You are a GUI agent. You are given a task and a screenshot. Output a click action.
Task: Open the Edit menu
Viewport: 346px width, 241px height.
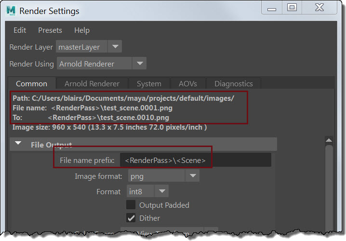[20, 30]
